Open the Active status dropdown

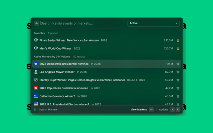click(x=153, y=23)
